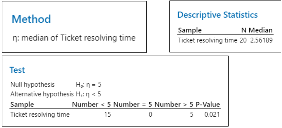
Task: Click the N column header
Action: (244, 30)
